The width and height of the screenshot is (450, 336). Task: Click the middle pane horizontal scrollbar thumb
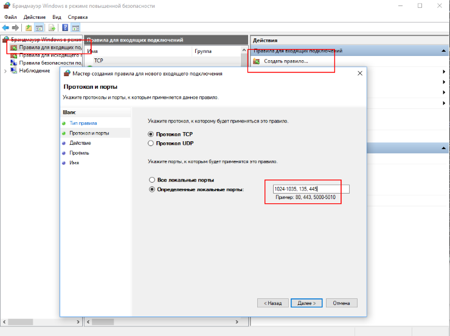click(x=103, y=322)
